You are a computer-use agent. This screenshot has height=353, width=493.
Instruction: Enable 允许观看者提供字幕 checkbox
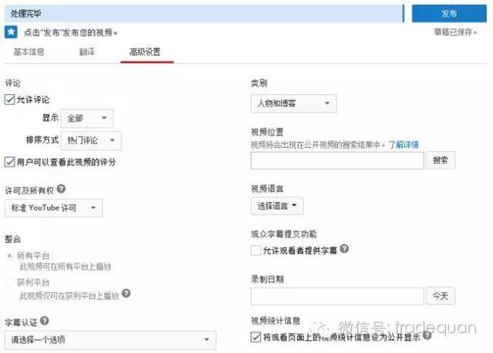pyautogui.click(x=256, y=250)
